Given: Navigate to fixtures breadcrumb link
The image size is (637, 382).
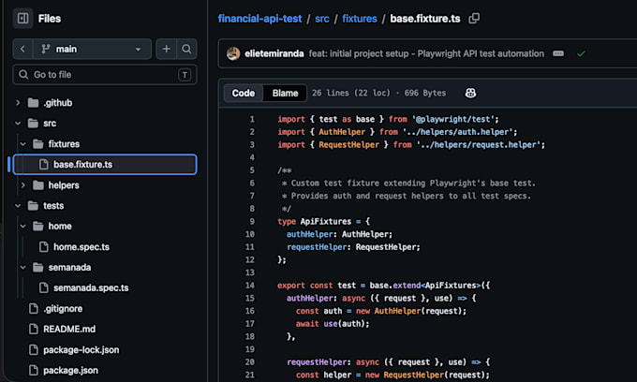Looking at the screenshot, I should point(360,19).
